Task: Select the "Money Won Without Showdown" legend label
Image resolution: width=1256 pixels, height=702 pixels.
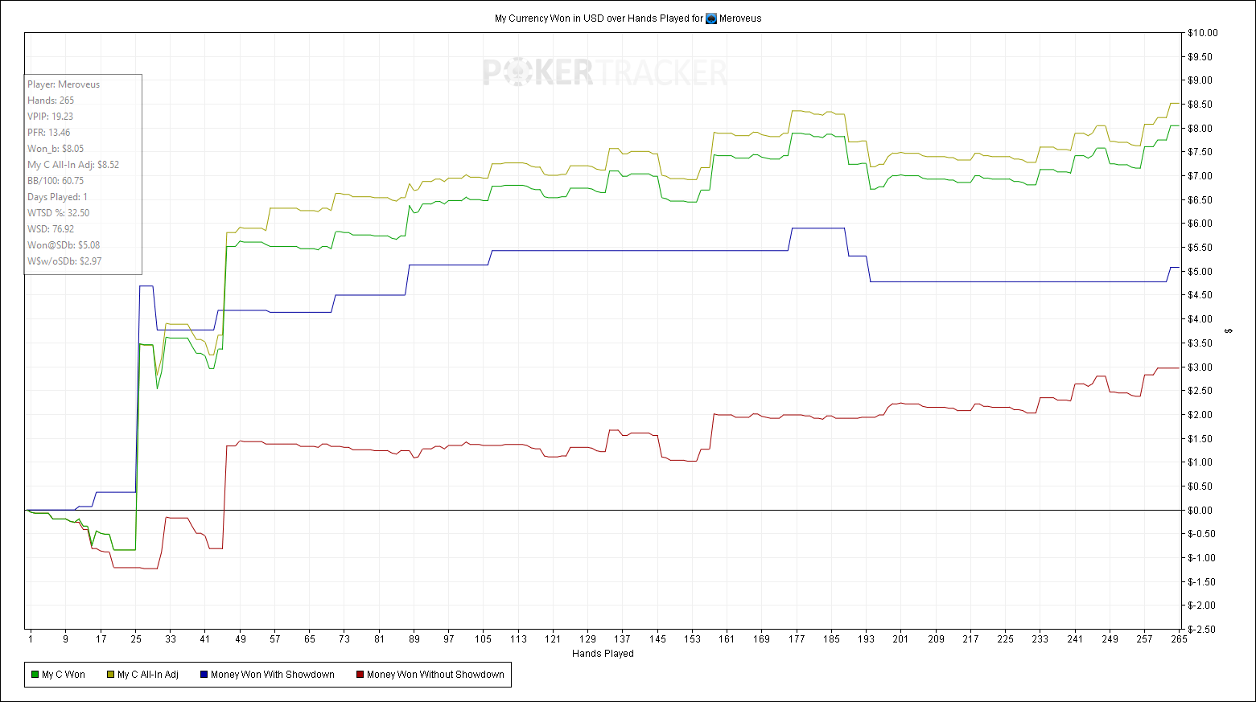Action: pyautogui.click(x=435, y=675)
